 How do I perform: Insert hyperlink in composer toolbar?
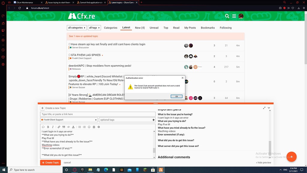59,127
